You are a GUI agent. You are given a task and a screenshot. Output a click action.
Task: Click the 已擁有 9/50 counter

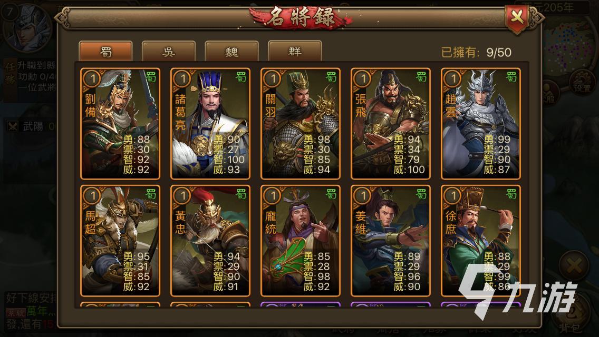pyautogui.click(x=476, y=52)
